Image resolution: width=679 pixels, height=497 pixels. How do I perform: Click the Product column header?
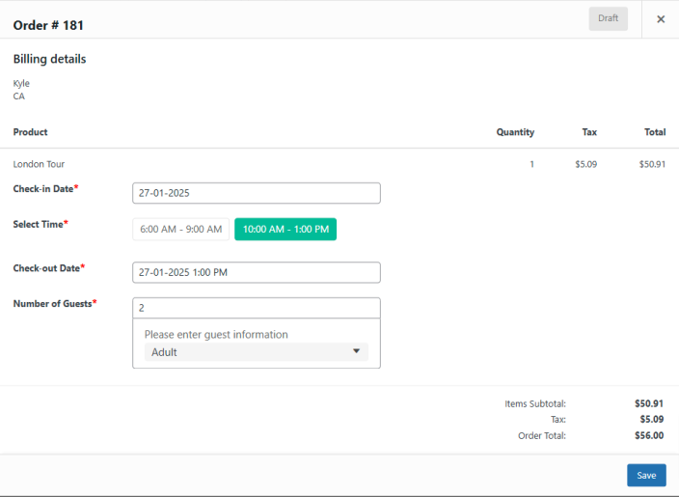[x=30, y=132]
